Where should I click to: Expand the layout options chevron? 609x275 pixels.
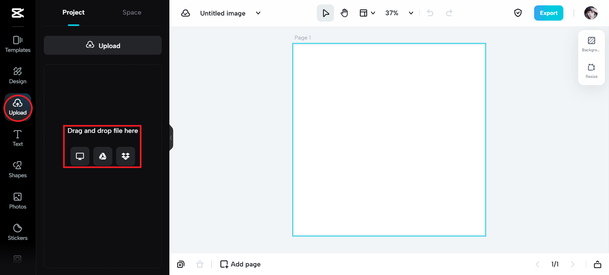click(373, 13)
